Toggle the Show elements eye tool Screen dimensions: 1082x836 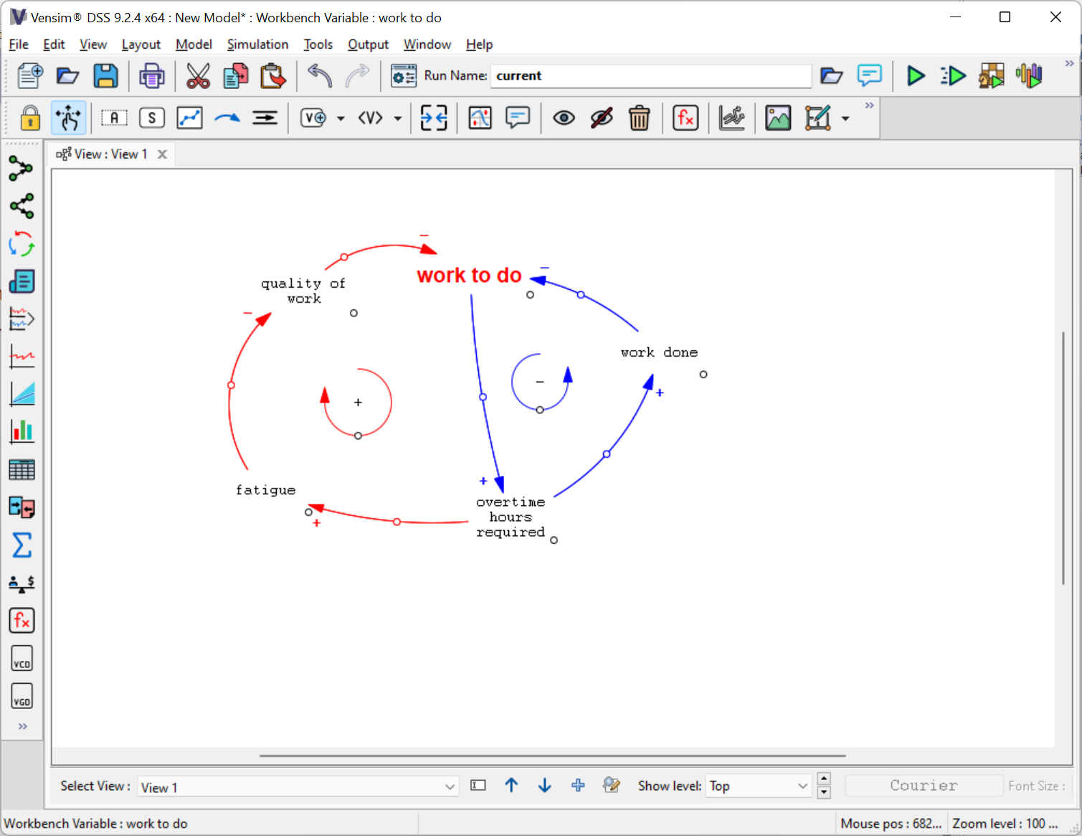(x=564, y=118)
